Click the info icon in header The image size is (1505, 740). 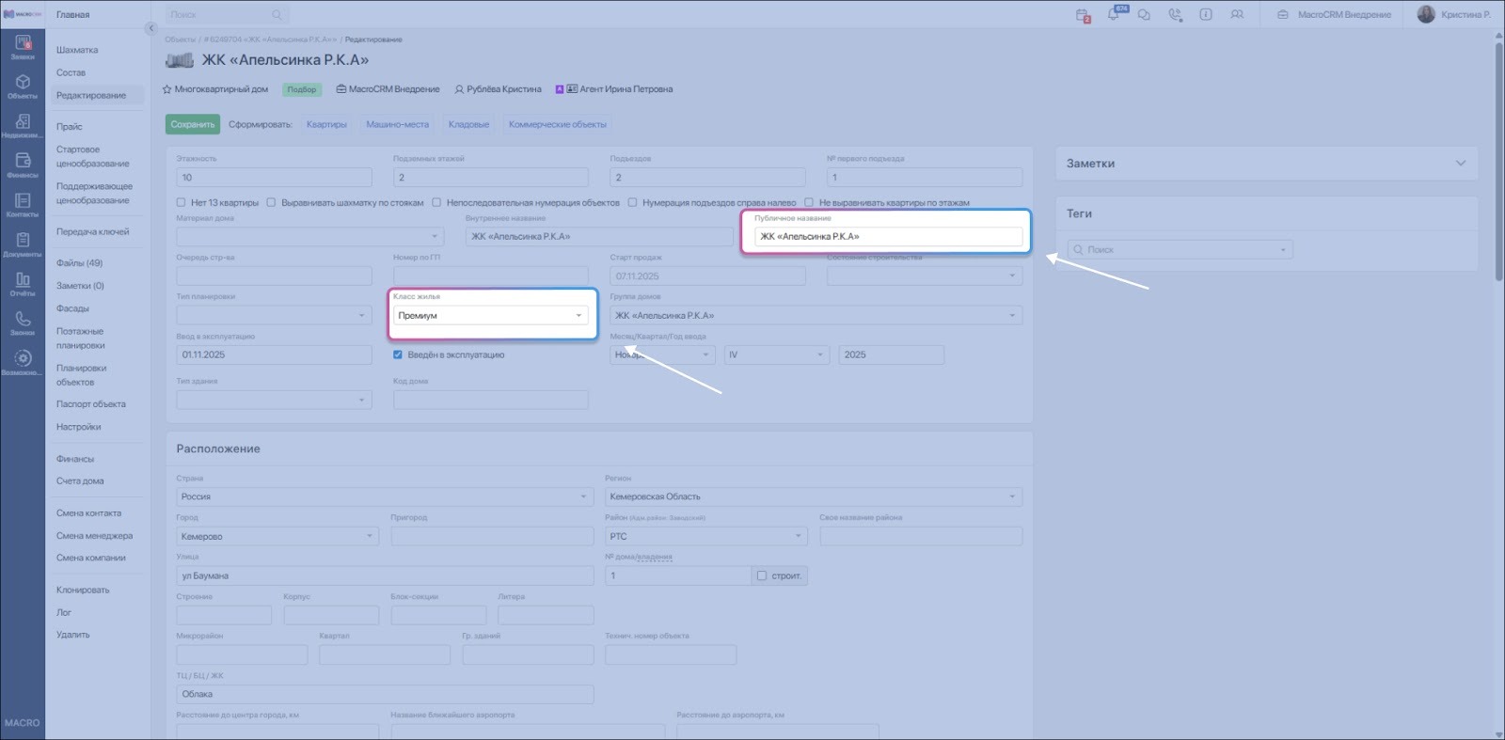click(x=1206, y=14)
